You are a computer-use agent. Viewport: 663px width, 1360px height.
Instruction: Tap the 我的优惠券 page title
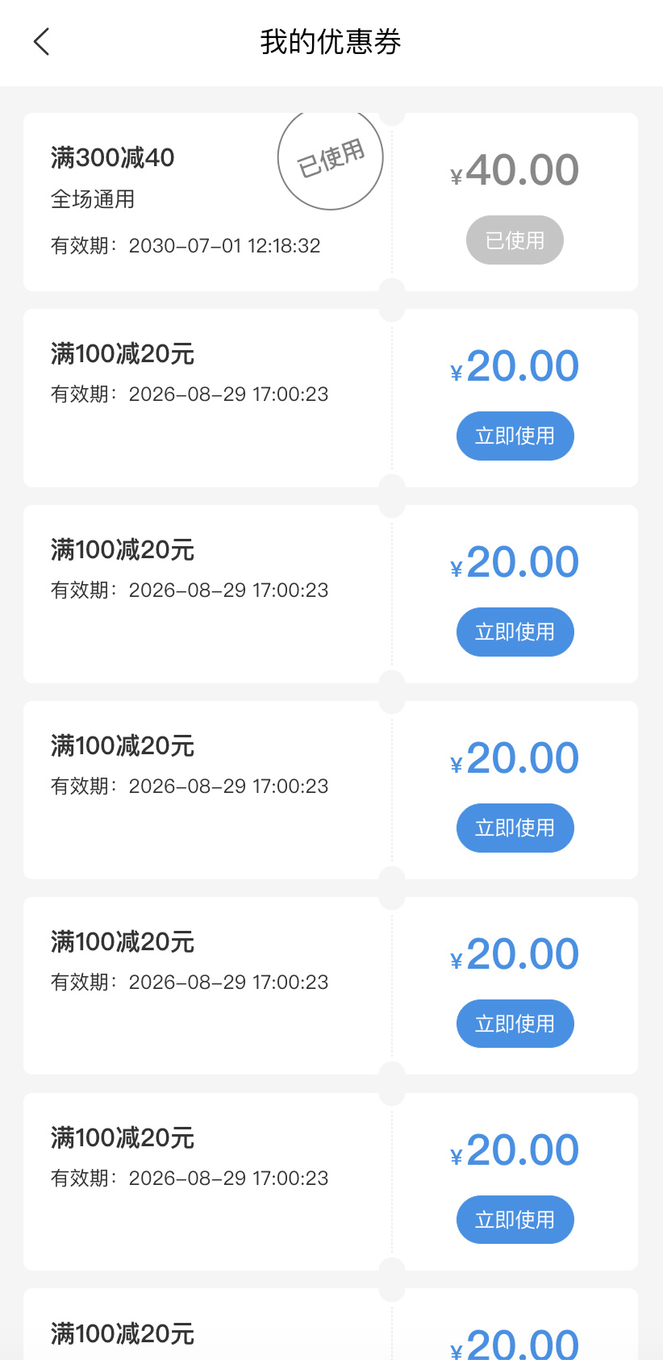[331, 42]
